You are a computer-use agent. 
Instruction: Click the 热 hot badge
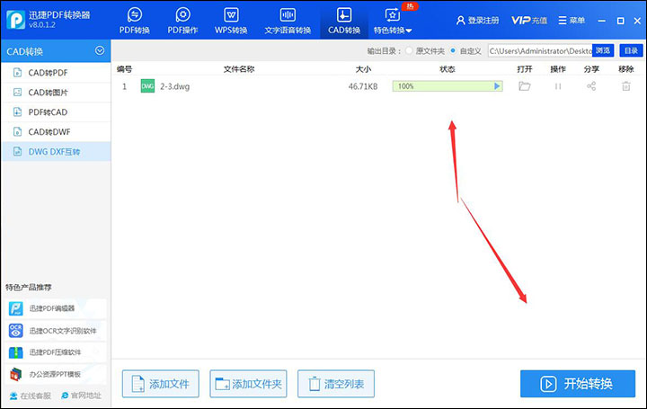click(410, 6)
